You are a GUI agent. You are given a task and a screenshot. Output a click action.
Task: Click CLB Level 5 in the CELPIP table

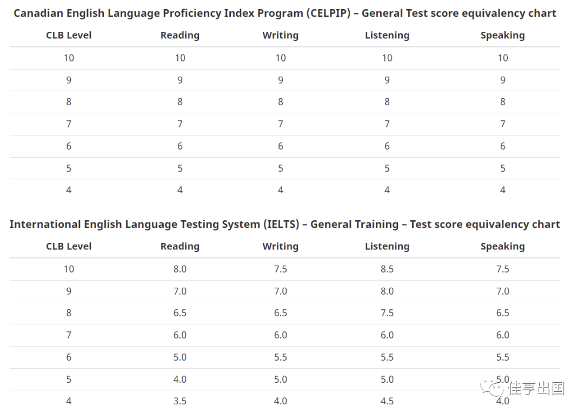point(69,168)
